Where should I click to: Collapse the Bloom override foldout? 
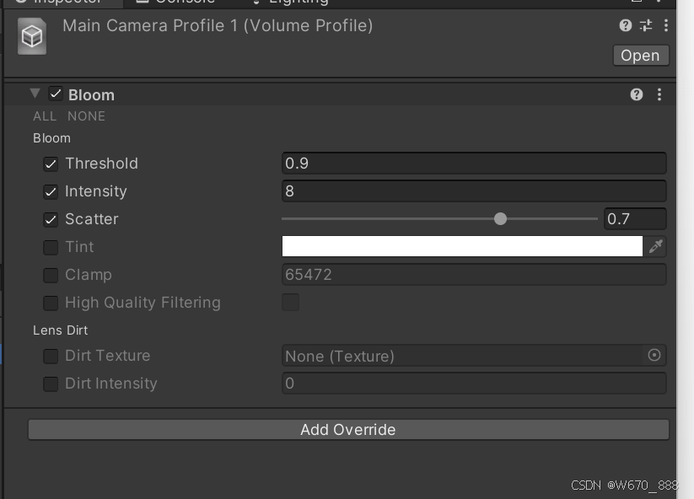pyautogui.click(x=34, y=94)
